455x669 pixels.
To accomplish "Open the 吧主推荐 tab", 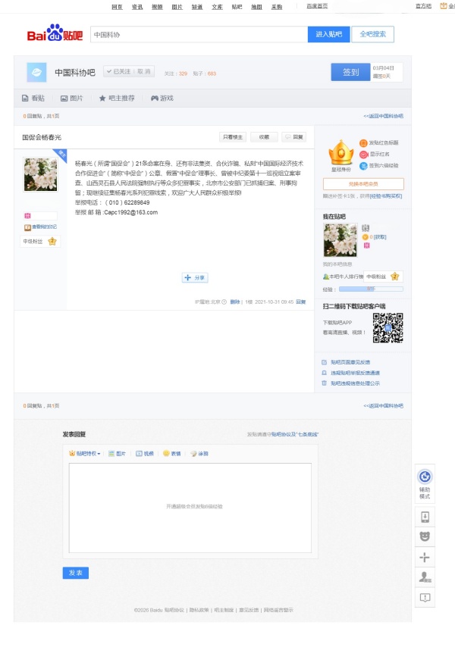I will pos(117,98).
